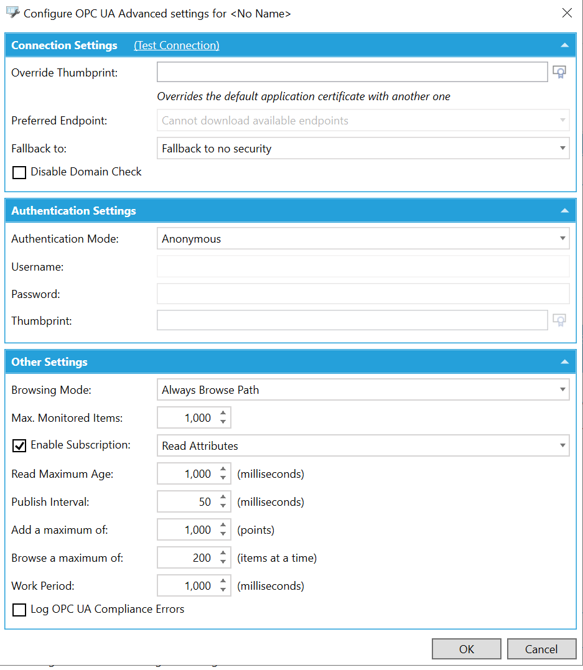The width and height of the screenshot is (583, 670).
Task: Uncheck the Enable Subscription checkbox
Action: (x=19, y=445)
